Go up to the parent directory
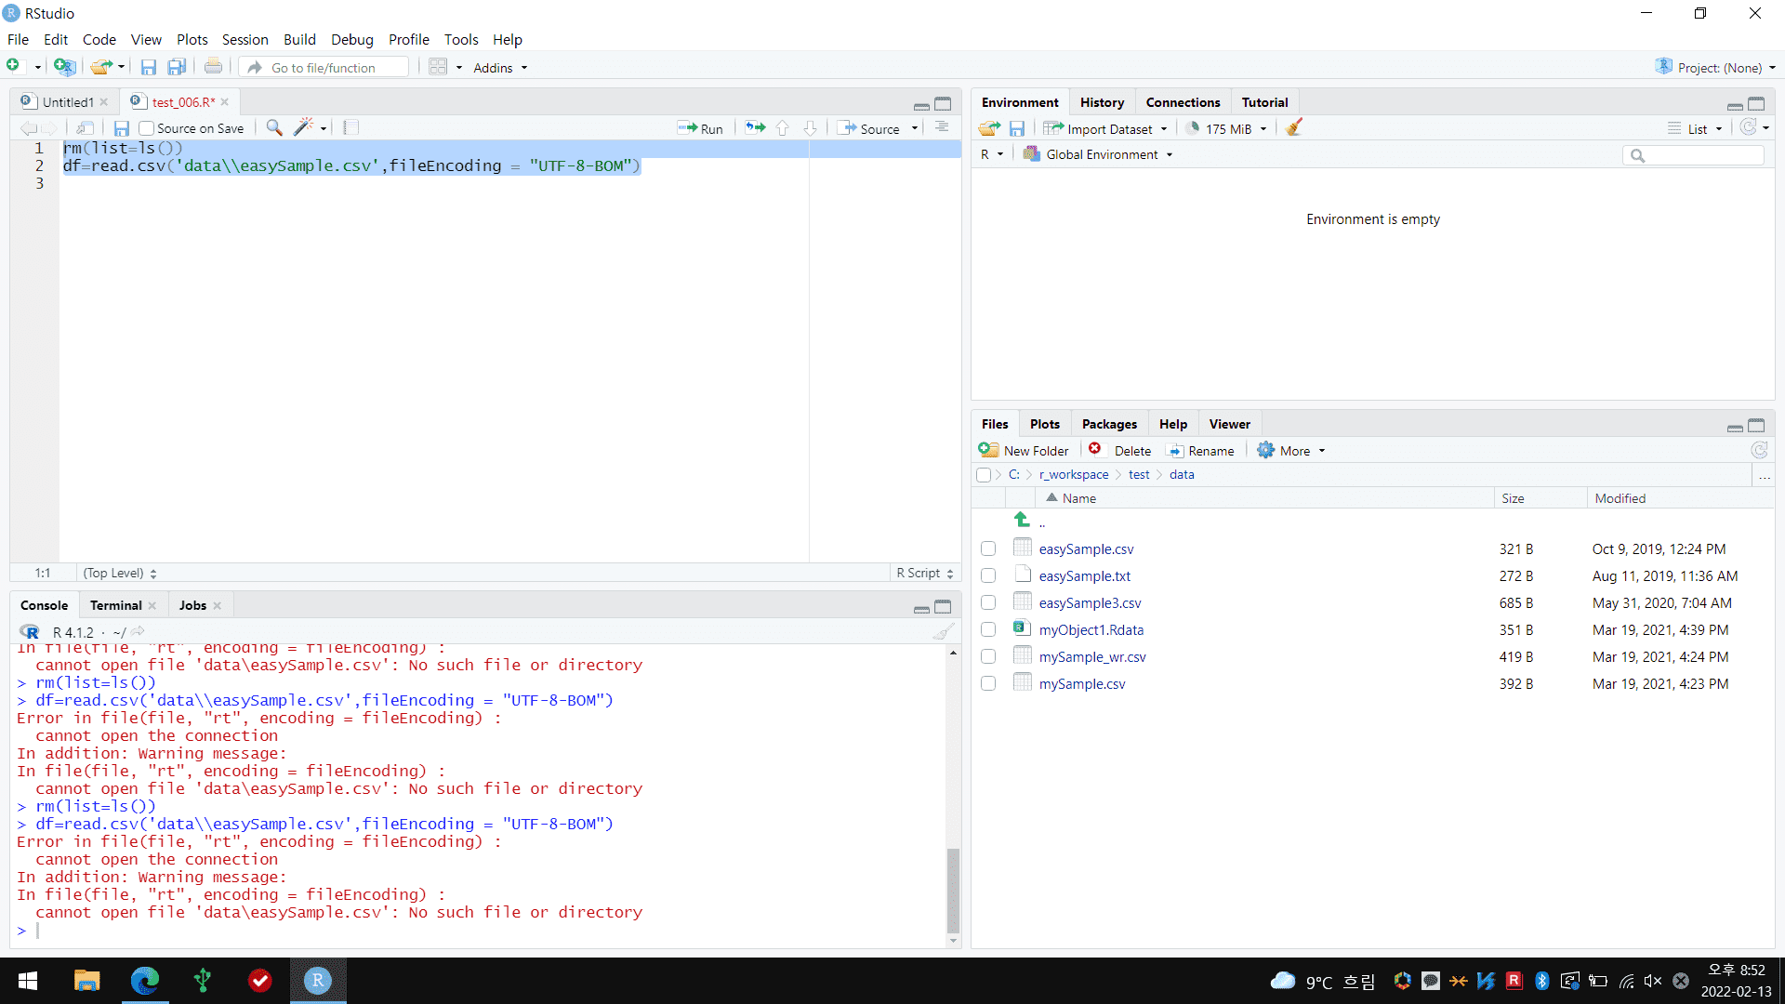The width and height of the screenshot is (1785, 1004). click(x=1022, y=521)
